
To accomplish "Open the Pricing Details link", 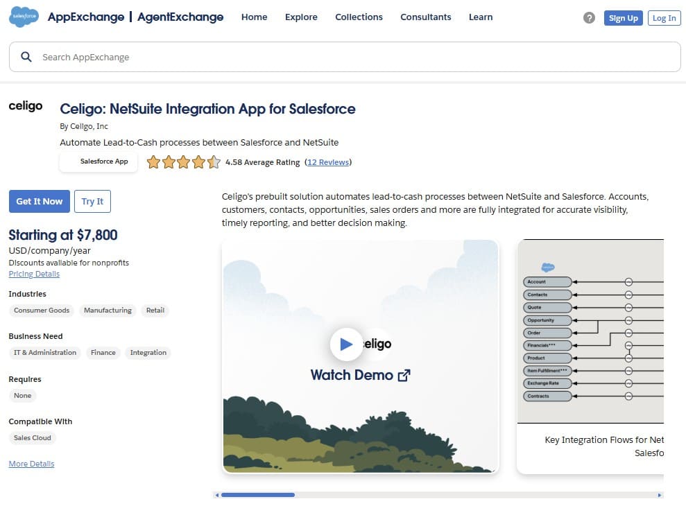I will pos(33,273).
